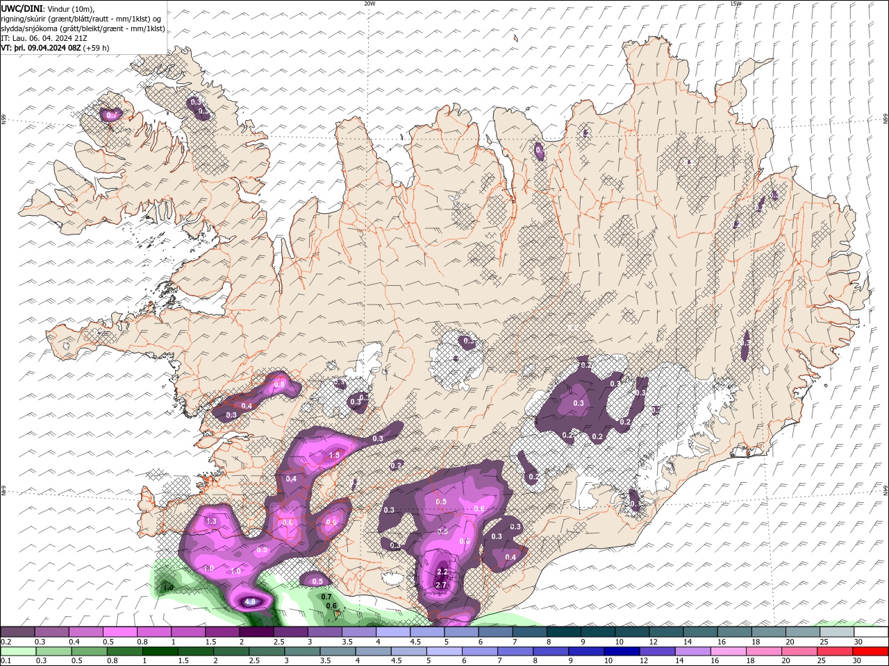This screenshot has height=666, width=889.
Task: Click the '0.1' label under the lower color scale
Action: click(6, 661)
